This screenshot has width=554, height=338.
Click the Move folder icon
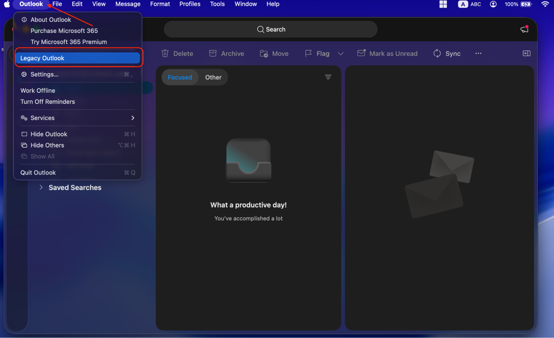tap(264, 53)
